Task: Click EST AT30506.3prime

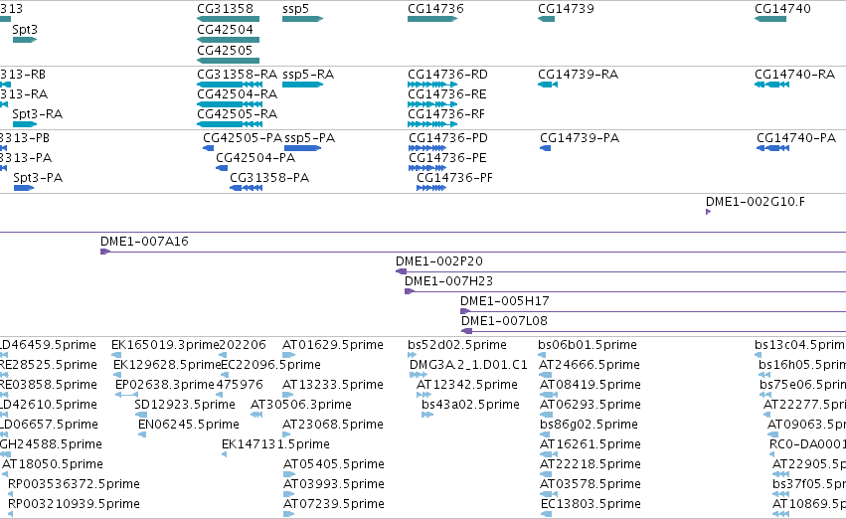Action: point(301,406)
